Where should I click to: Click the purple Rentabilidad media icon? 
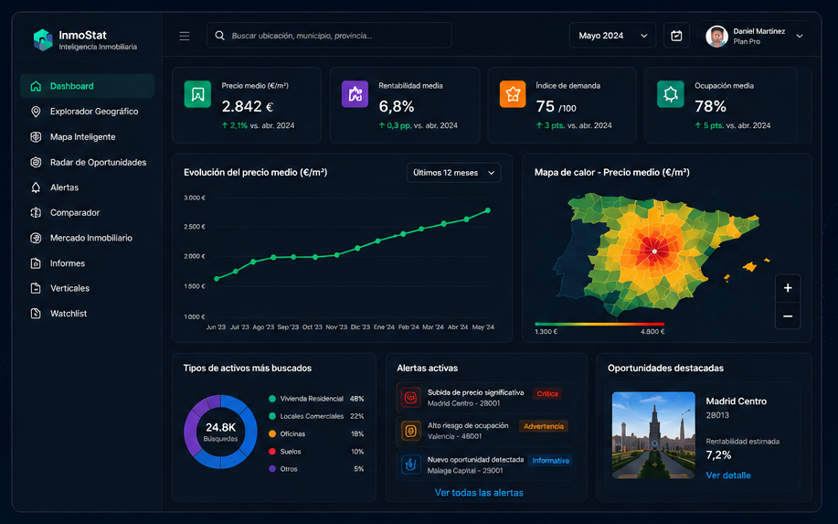click(355, 94)
